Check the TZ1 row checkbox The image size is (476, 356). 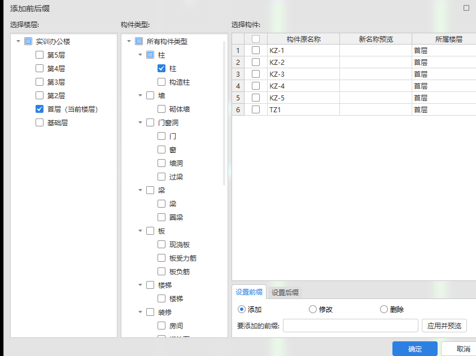click(256, 109)
